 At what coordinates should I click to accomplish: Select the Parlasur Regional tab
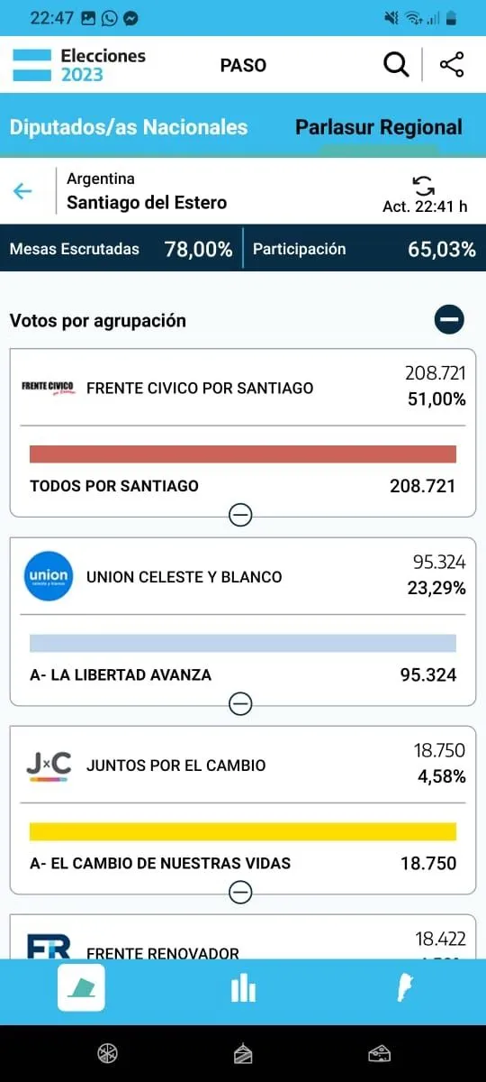379,127
